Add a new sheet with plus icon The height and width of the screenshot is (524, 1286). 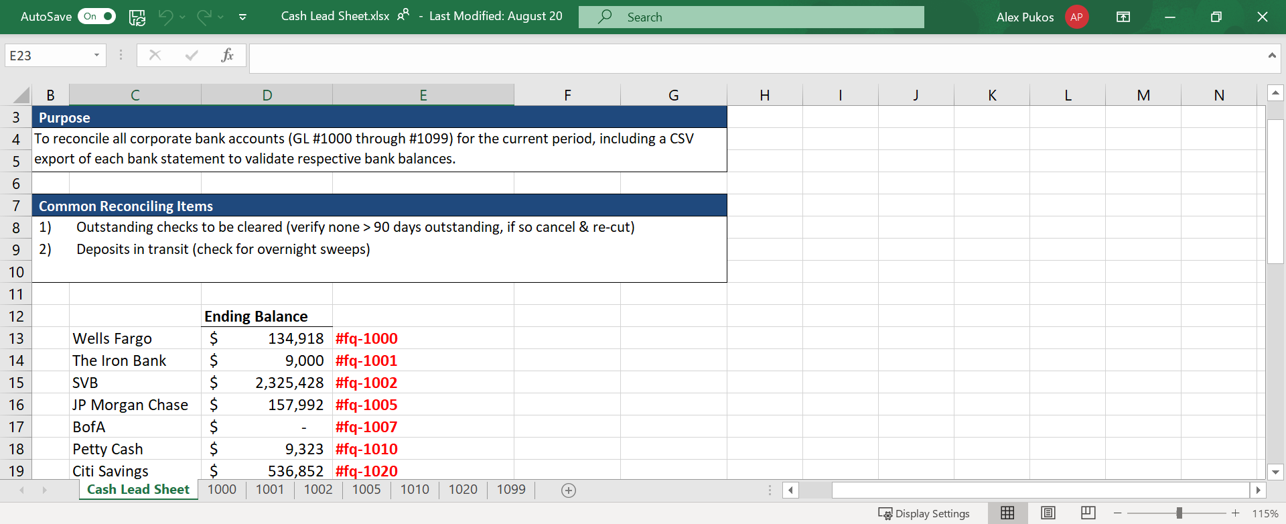pyautogui.click(x=569, y=490)
